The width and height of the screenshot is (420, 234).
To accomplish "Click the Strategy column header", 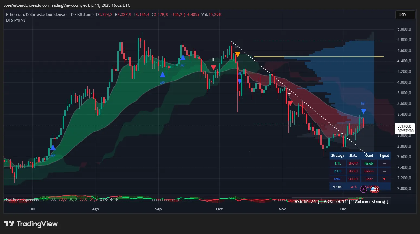I will [x=338, y=155].
